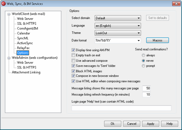Open the ComAgent/IM tree item

[27, 29]
